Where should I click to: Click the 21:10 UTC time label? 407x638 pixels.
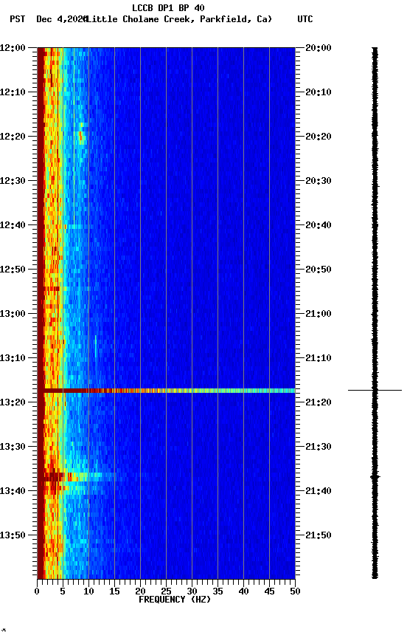point(319,358)
